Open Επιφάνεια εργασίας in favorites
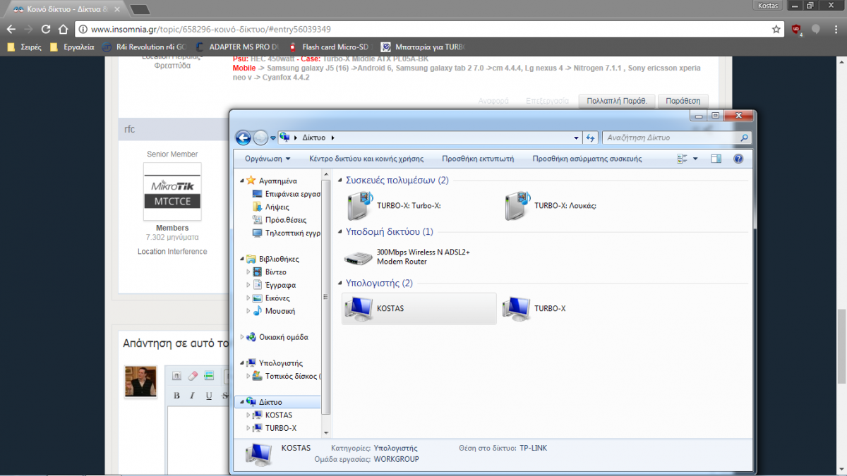Screen dimensions: 847x476 point(286,194)
